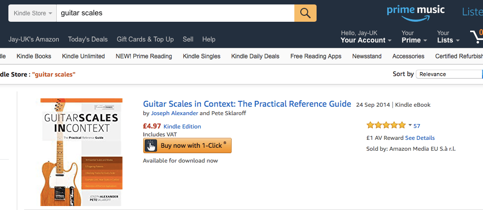
Task: Expand the Your Account dropdown
Action: tap(366, 37)
